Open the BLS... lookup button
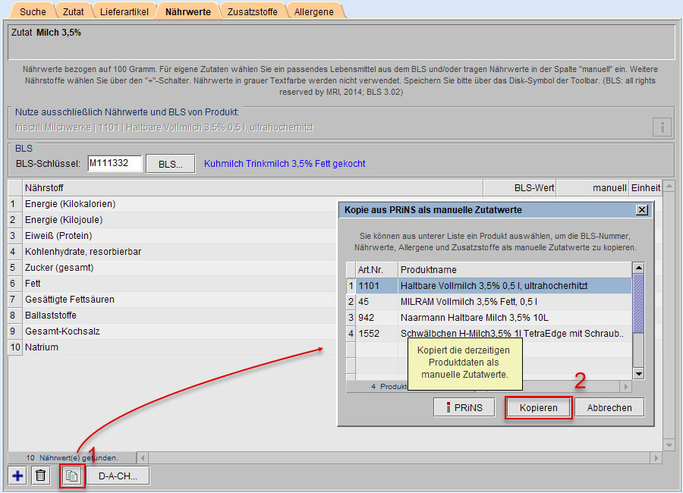This screenshot has height=493, width=683. pyautogui.click(x=171, y=164)
